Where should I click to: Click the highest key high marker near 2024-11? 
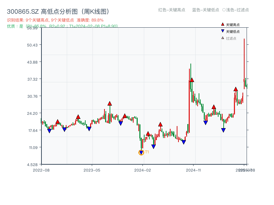pyautogui.click(x=192, y=80)
